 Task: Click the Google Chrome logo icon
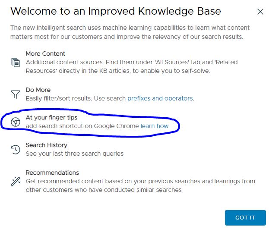point(16,122)
